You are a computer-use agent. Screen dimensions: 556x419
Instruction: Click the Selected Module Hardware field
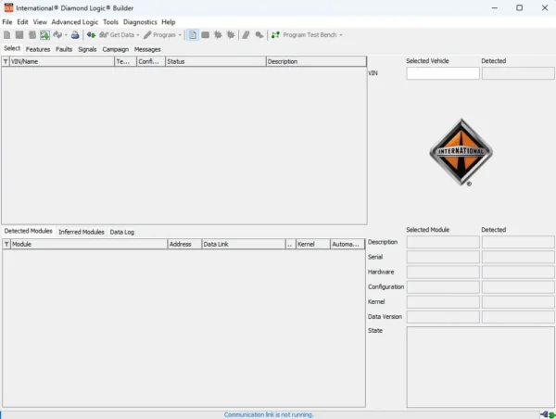click(x=443, y=272)
